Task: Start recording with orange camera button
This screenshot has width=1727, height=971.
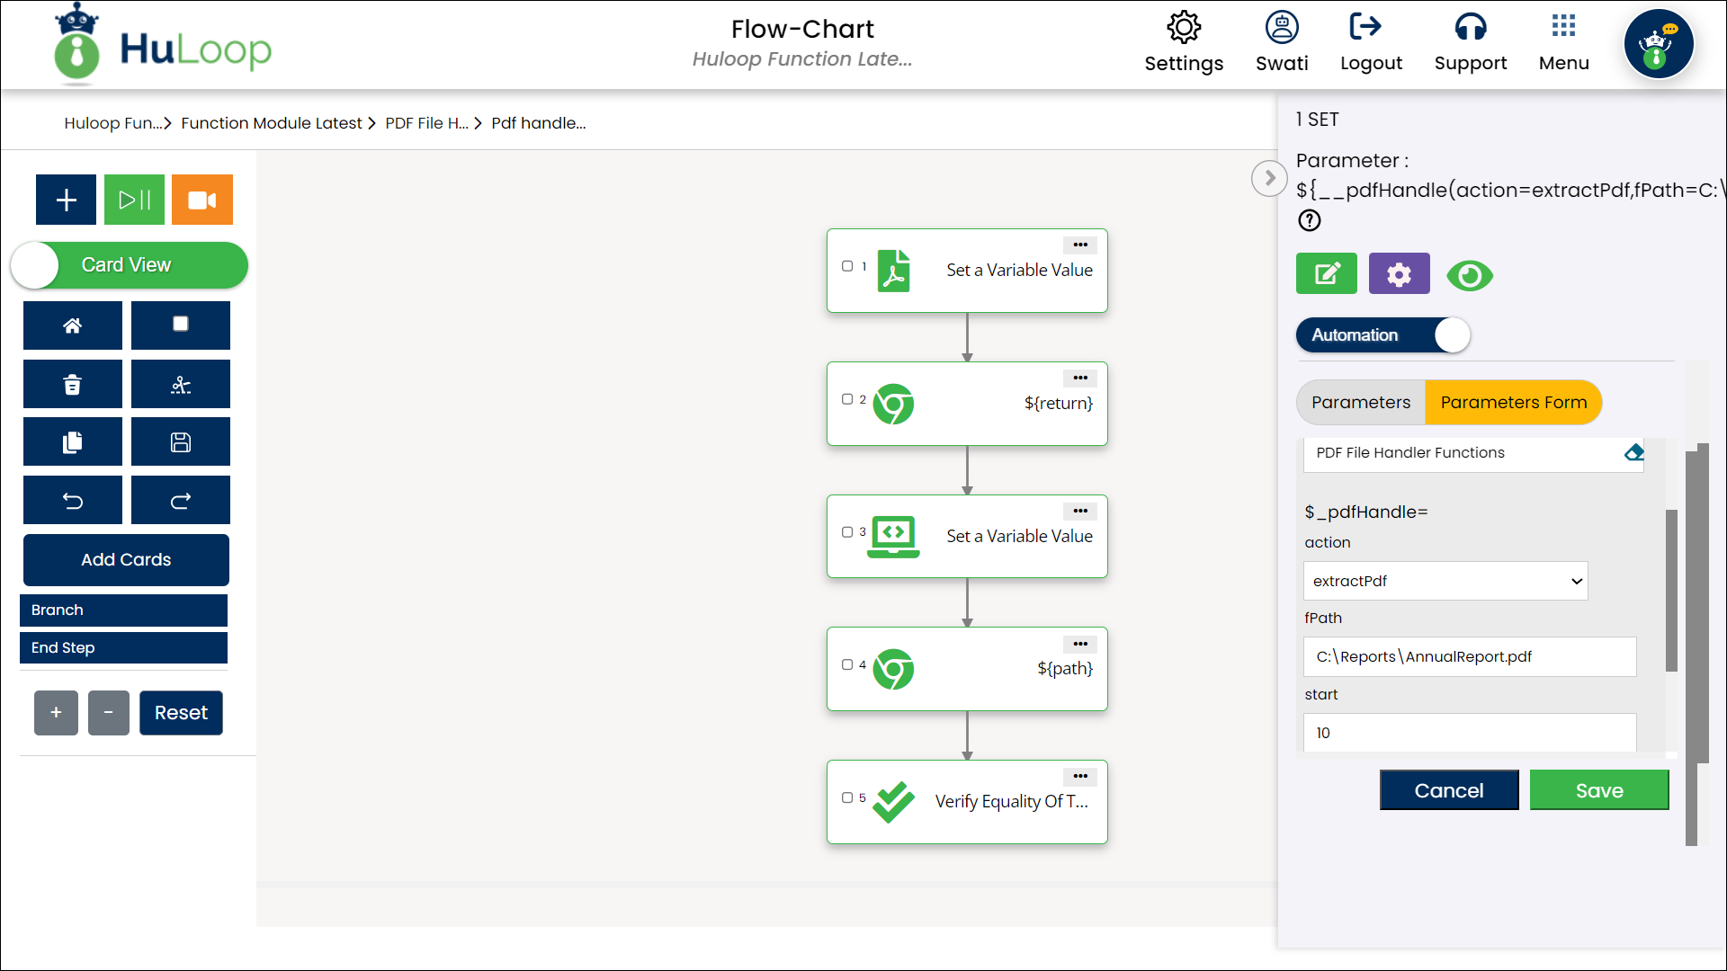Action: (202, 200)
